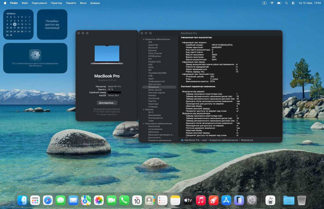Click the battery status icon
The width and height of the screenshot is (324, 209).
(279, 3)
